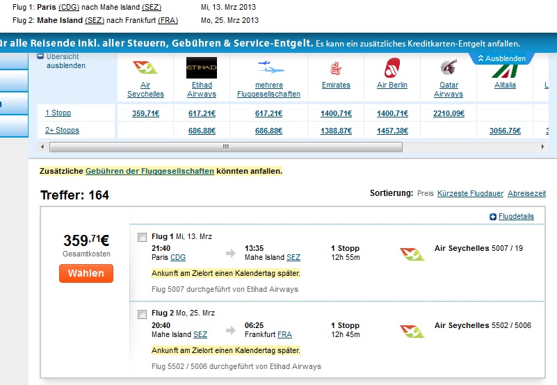
Task: Click FRA link in header Flug 2
Action: tap(168, 20)
